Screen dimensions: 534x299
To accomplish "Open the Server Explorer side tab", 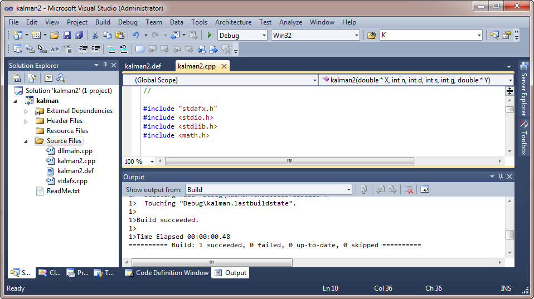I will point(524,89).
